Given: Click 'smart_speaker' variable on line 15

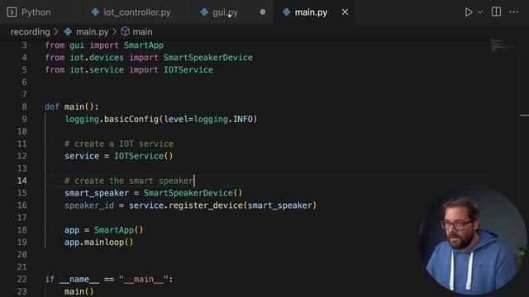Looking at the screenshot, I should tap(97, 193).
